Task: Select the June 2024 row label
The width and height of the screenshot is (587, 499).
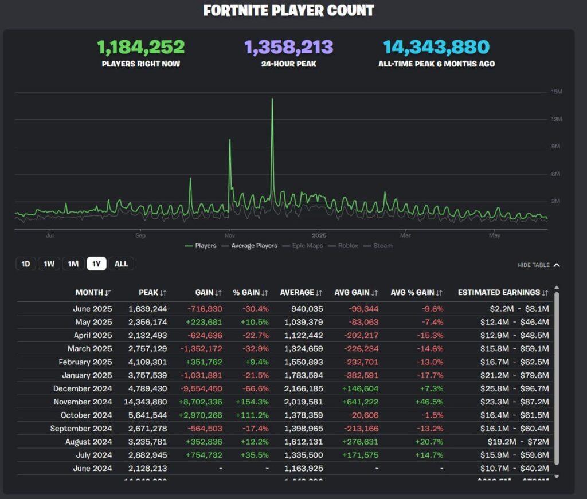Action: coord(92,468)
